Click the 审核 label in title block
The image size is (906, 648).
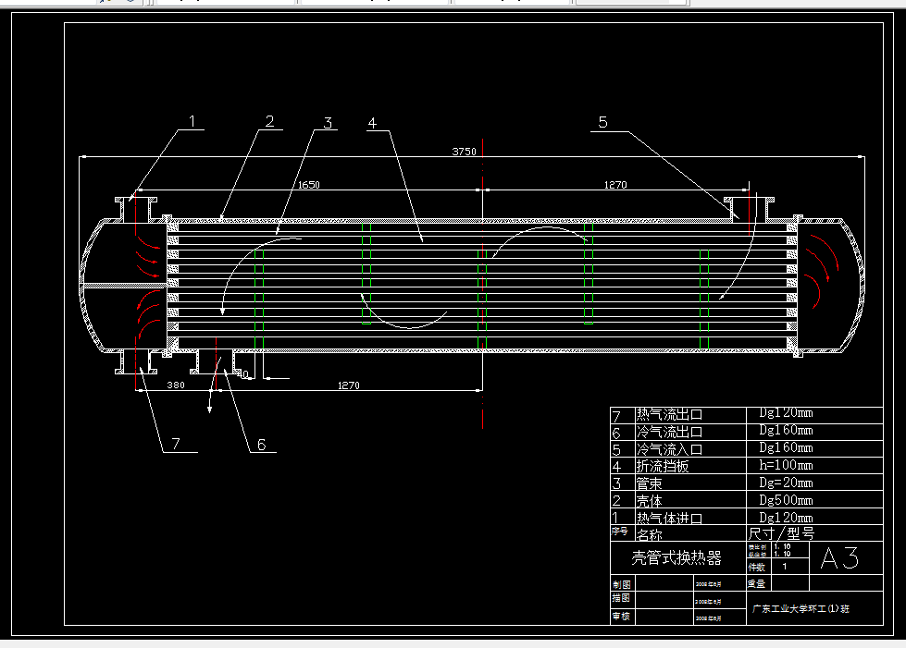click(x=621, y=617)
